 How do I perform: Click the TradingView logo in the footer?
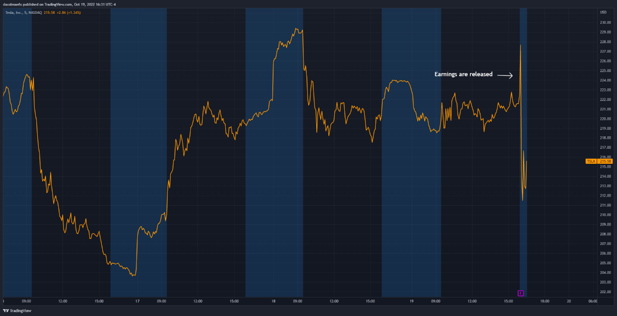tap(17, 310)
